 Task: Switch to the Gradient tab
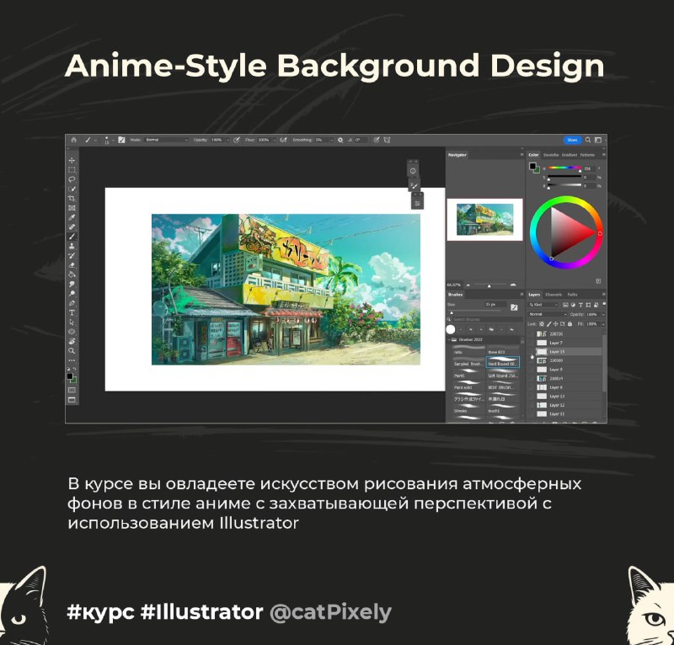(x=570, y=155)
